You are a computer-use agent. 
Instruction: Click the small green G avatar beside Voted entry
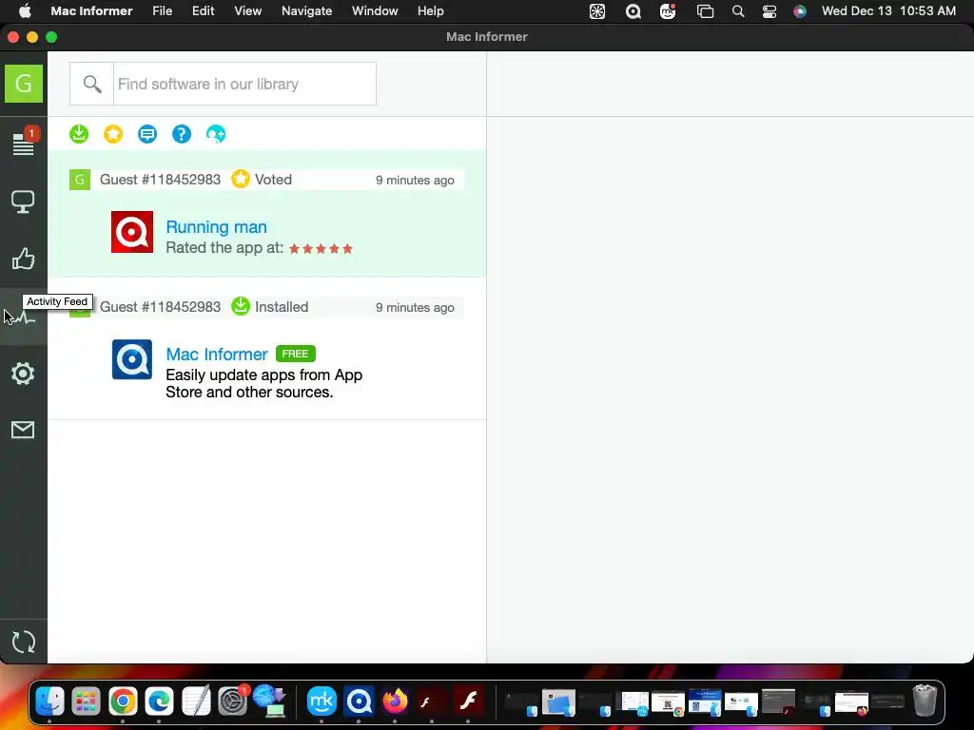(80, 180)
